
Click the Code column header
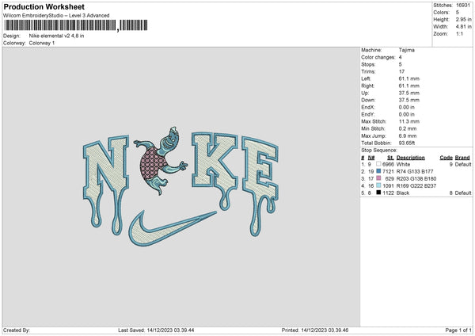(x=446, y=158)
